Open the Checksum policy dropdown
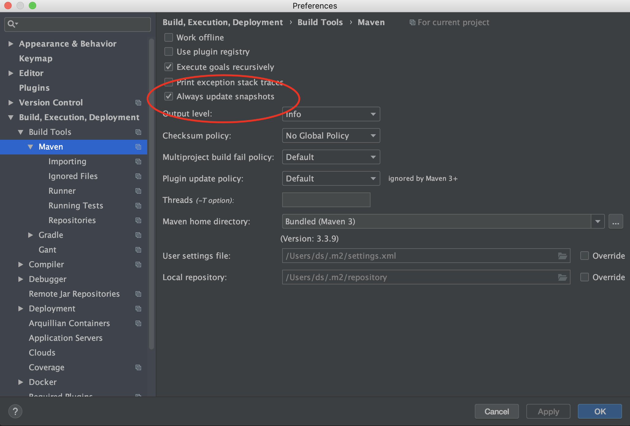 point(331,135)
